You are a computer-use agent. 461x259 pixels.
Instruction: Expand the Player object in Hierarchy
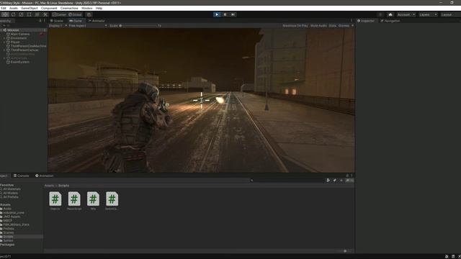tap(4, 42)
